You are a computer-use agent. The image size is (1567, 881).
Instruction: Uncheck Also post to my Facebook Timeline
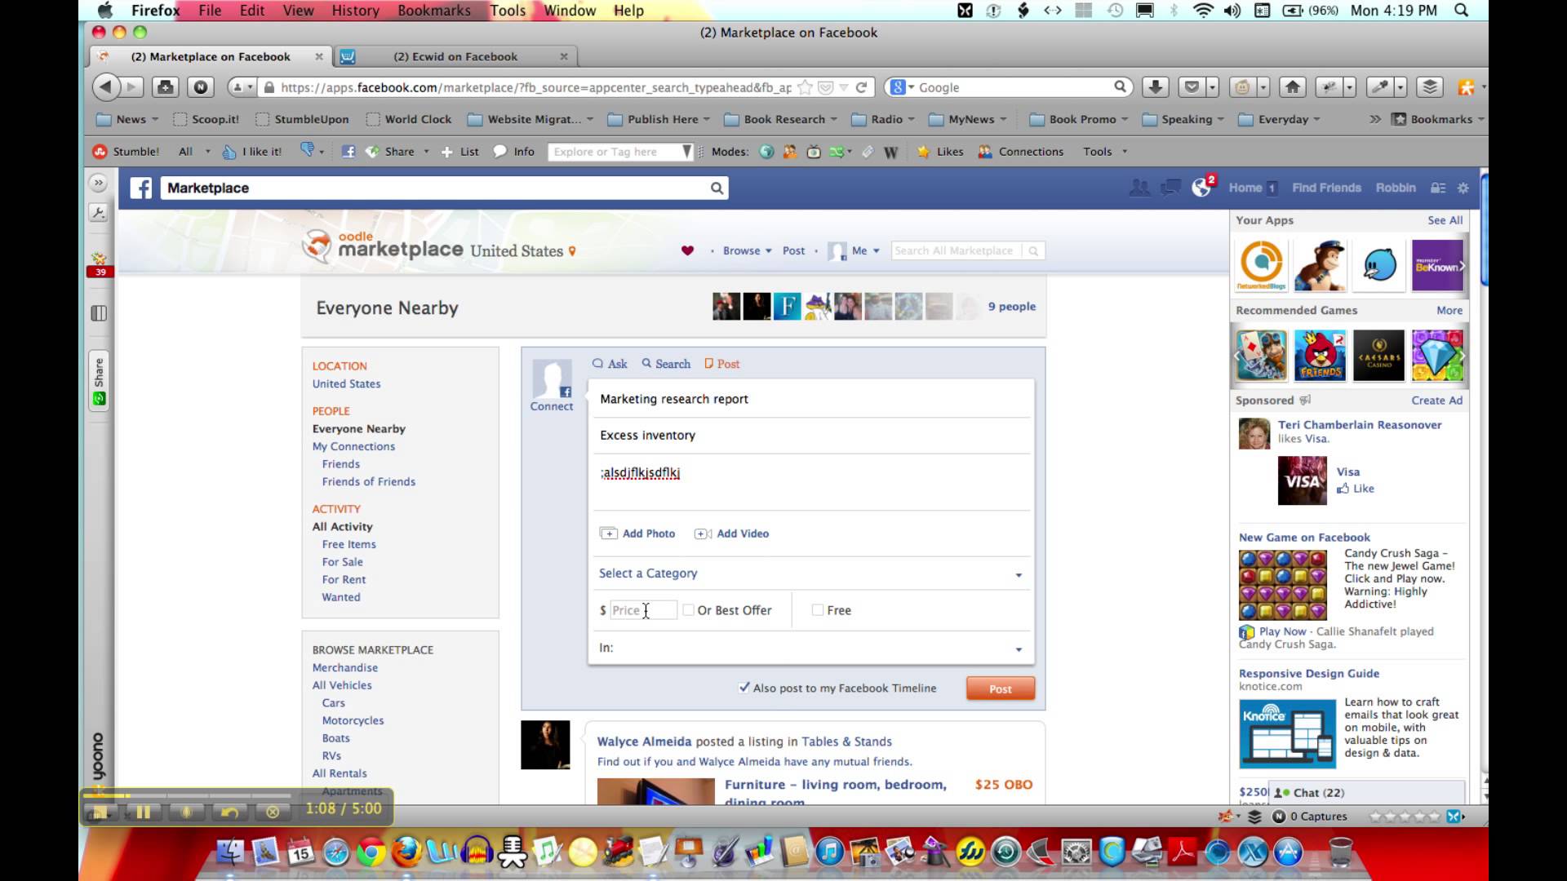[x=744, y=688]
